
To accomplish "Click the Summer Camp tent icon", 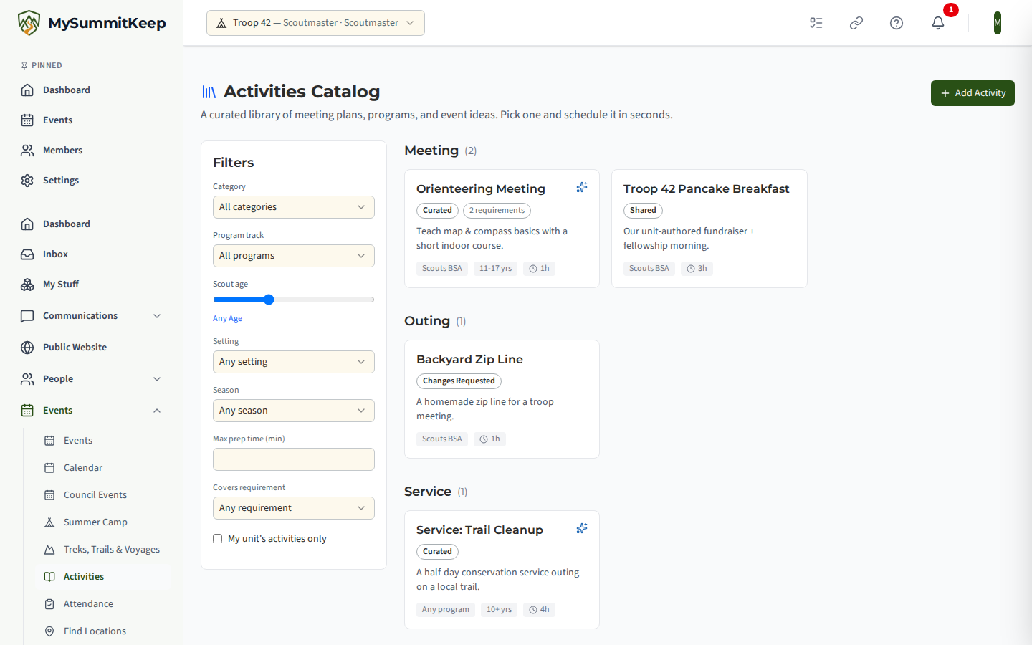I will [x=49, y=522].
